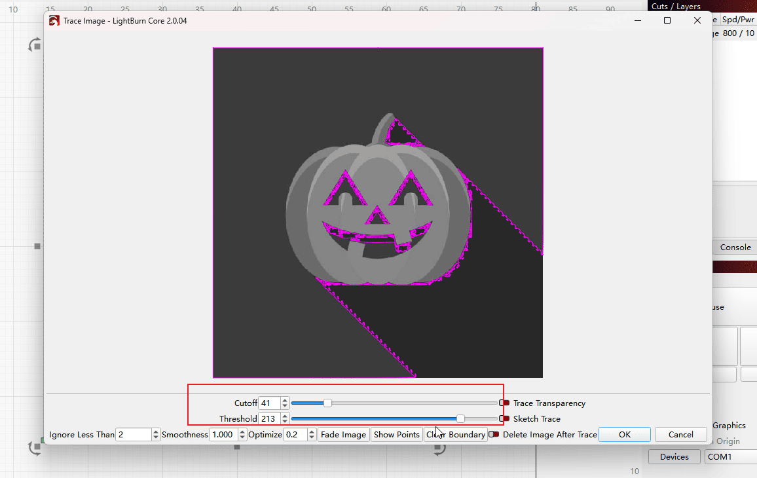
Task: Click inside the Optimize value field
Action: pos(295,435)
